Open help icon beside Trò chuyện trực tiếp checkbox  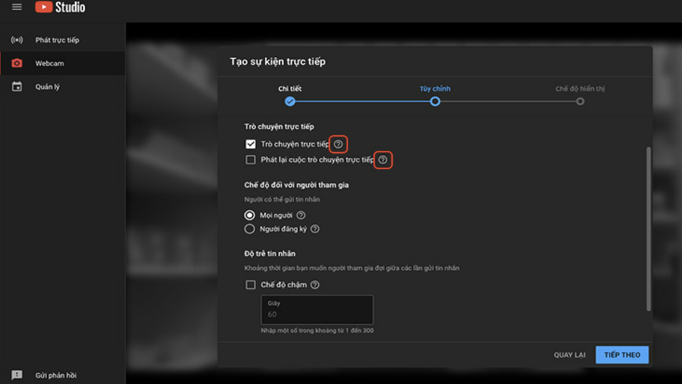[x=338, y=144]
